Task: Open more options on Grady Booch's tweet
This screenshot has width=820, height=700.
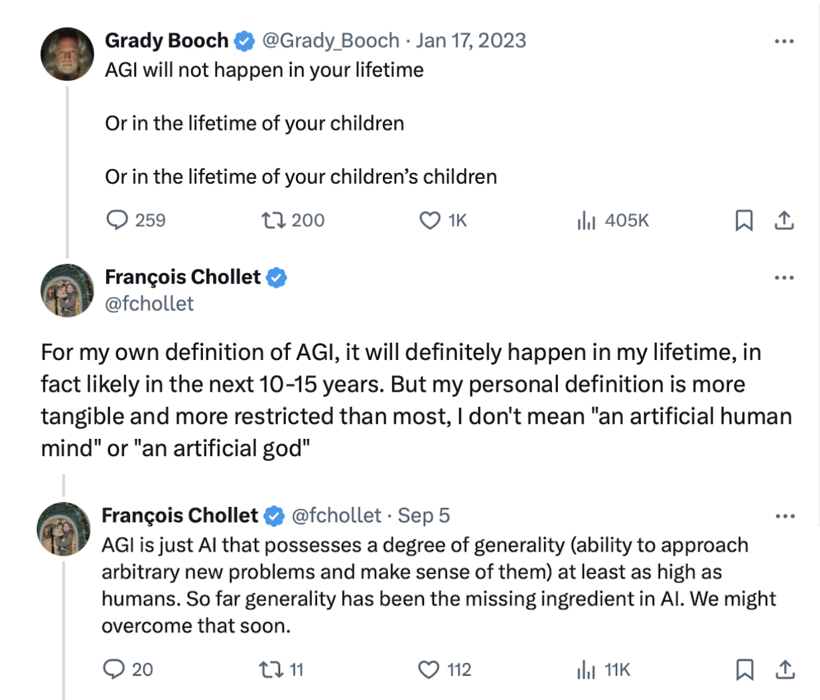Action: (x=784, y=41)
